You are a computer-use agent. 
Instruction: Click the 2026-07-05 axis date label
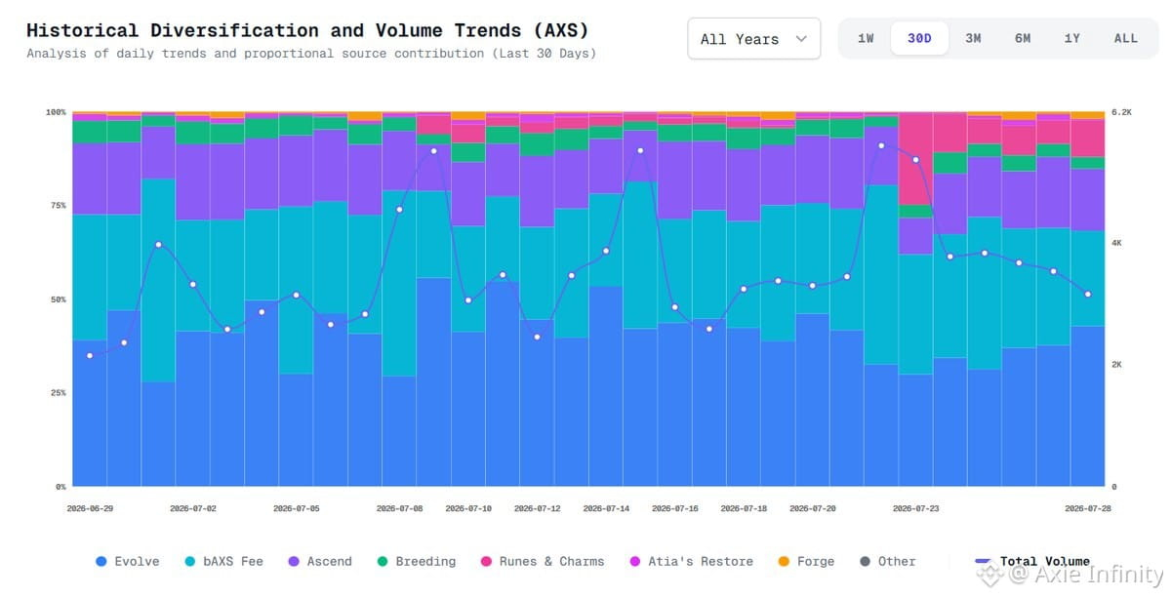297,508
